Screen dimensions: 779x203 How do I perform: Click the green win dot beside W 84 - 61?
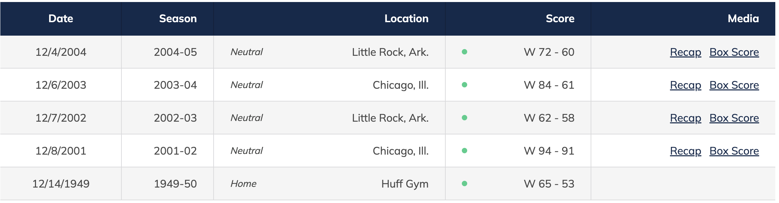pyautogui.click(x=465, y=85)
